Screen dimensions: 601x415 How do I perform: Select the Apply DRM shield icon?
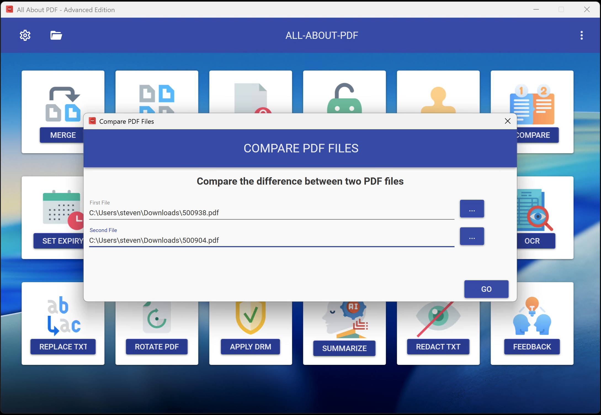(x=250, y=317)
